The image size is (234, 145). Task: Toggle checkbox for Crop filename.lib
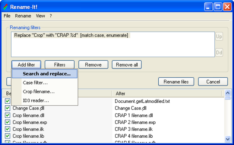pos(7,136)
